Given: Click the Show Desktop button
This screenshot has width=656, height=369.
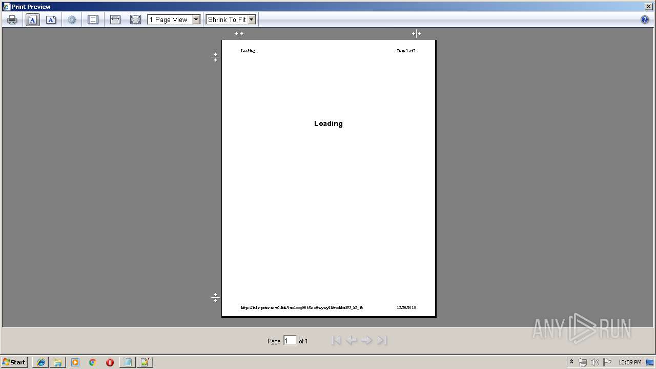Looking at the screenshot, I should 650,362.
